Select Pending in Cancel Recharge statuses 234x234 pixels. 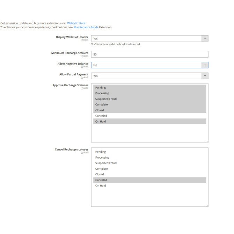pyautogui.click(x=150, y=152)
